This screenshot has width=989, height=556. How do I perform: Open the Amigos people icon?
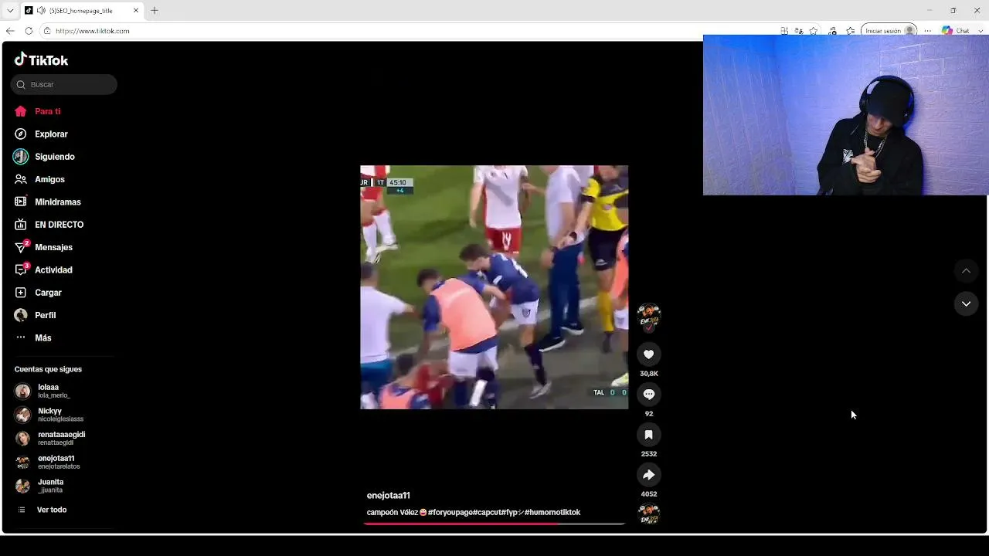21,179
